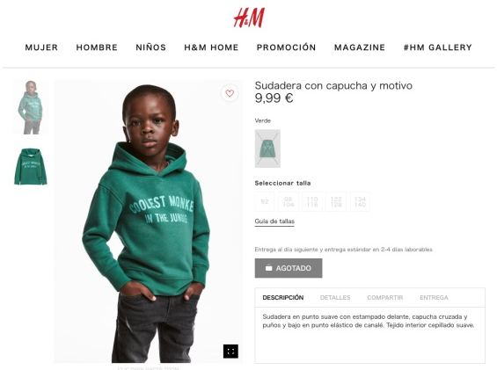Open the Promoción menu

tap(286, 47)
